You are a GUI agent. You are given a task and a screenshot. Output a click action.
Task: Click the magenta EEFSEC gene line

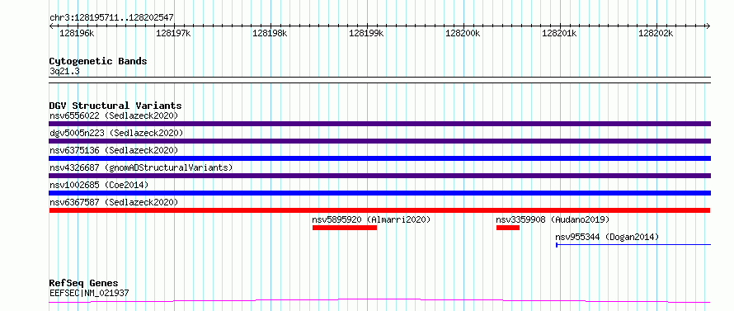(379, 300)
